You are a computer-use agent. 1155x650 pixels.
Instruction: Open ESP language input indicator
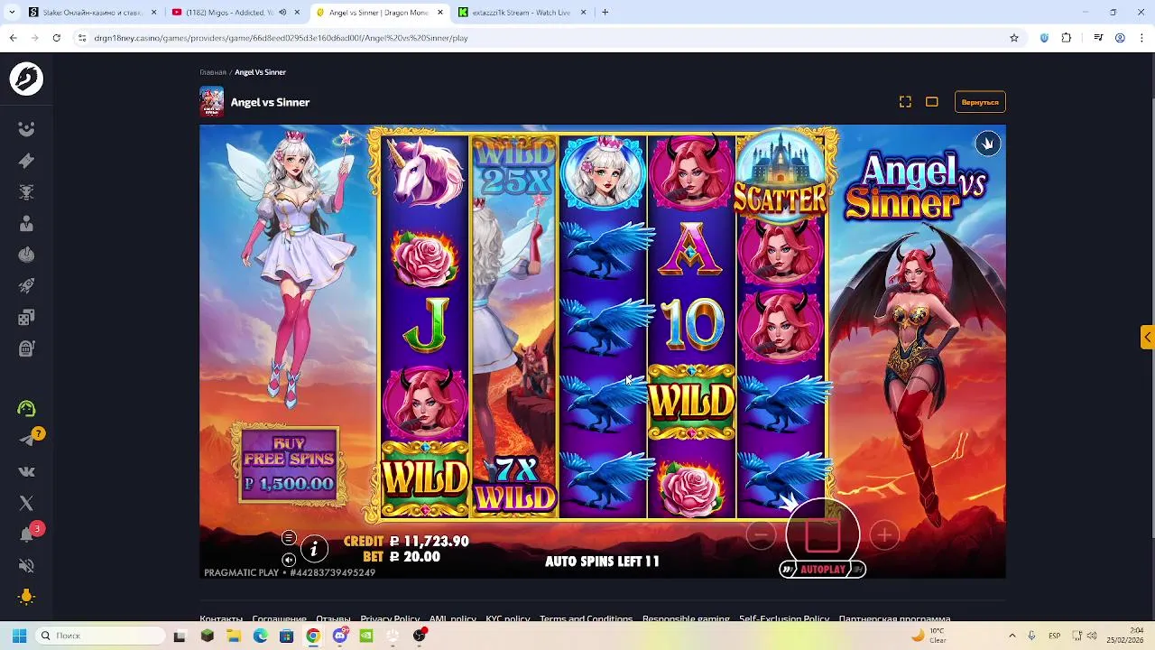click(1054, 636)
